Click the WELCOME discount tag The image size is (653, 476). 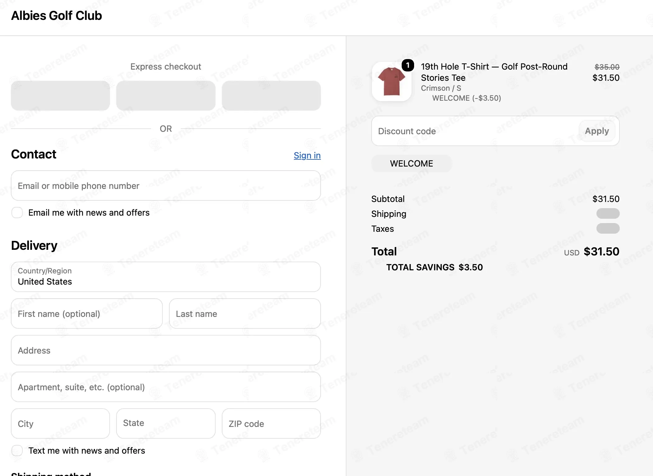coord(411,163)
